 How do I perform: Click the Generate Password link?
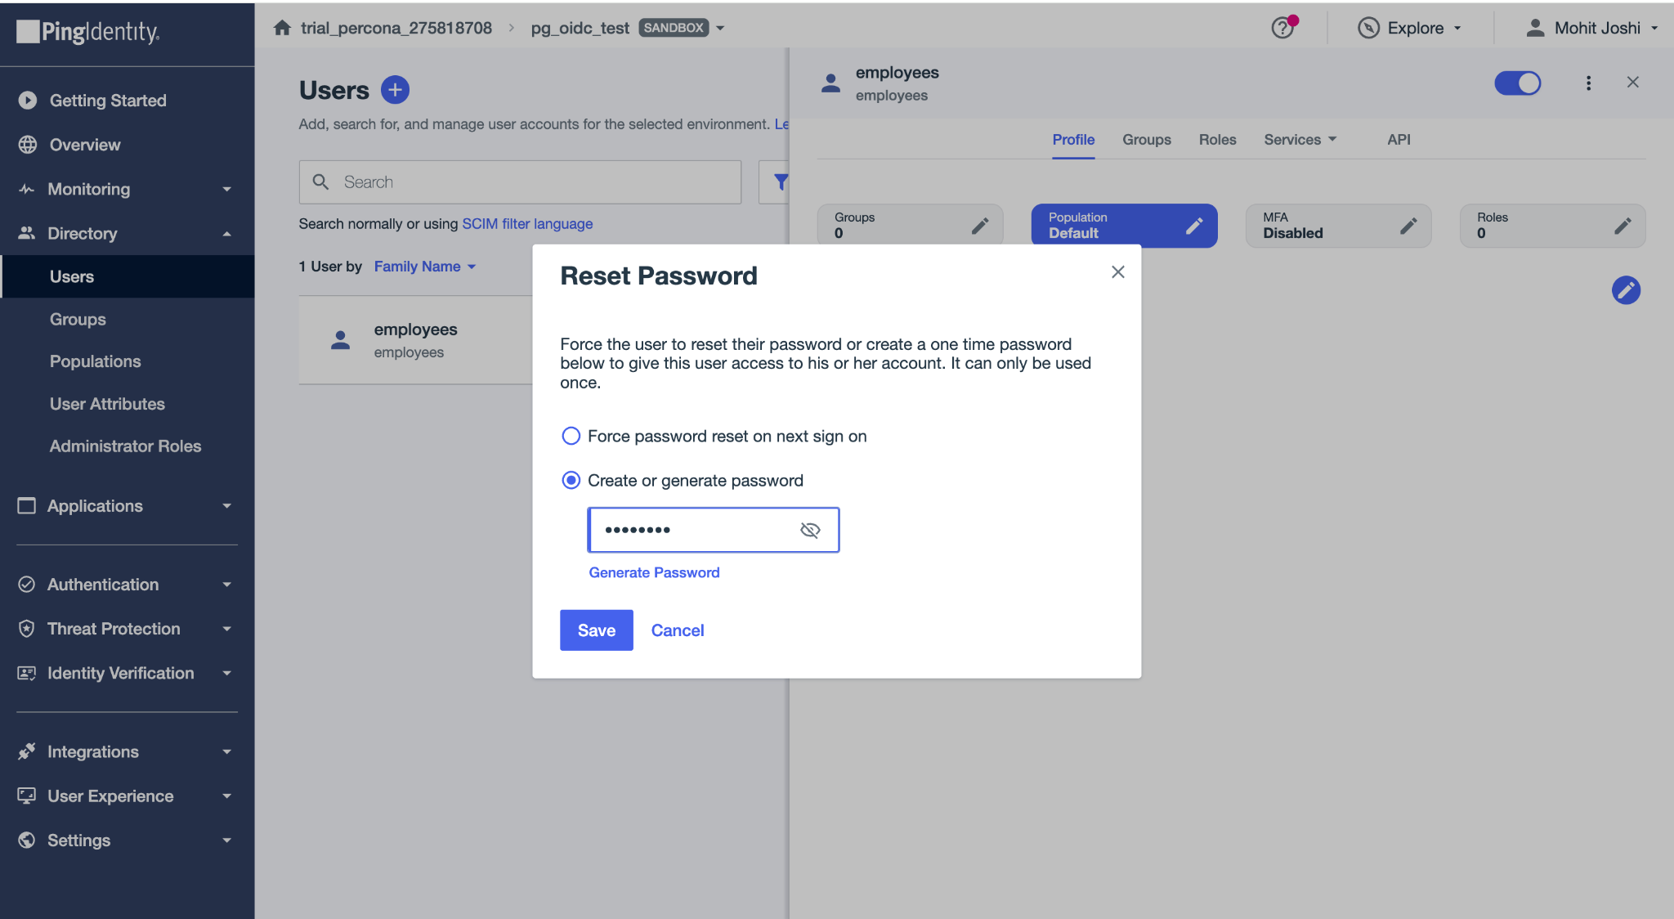tap(654, 572)
